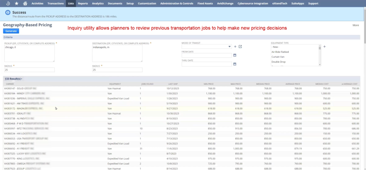The image size is (366, 170).
Task: Click the Pickup address text field
Action: [x=29, y=53]
